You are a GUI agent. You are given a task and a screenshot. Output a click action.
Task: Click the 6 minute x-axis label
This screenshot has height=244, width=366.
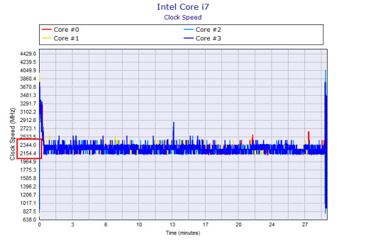click(x=106, y=224)
